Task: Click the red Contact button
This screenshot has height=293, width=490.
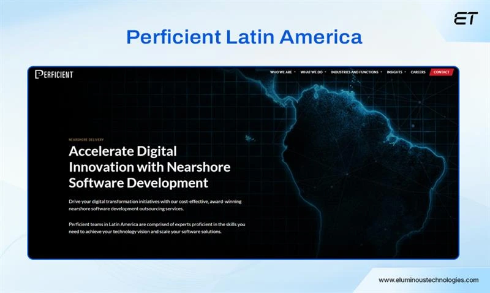Action: 441,72
